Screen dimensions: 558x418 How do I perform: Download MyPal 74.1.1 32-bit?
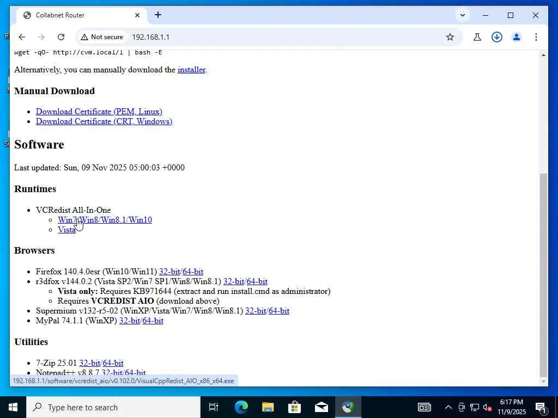(x=130, y=321)
